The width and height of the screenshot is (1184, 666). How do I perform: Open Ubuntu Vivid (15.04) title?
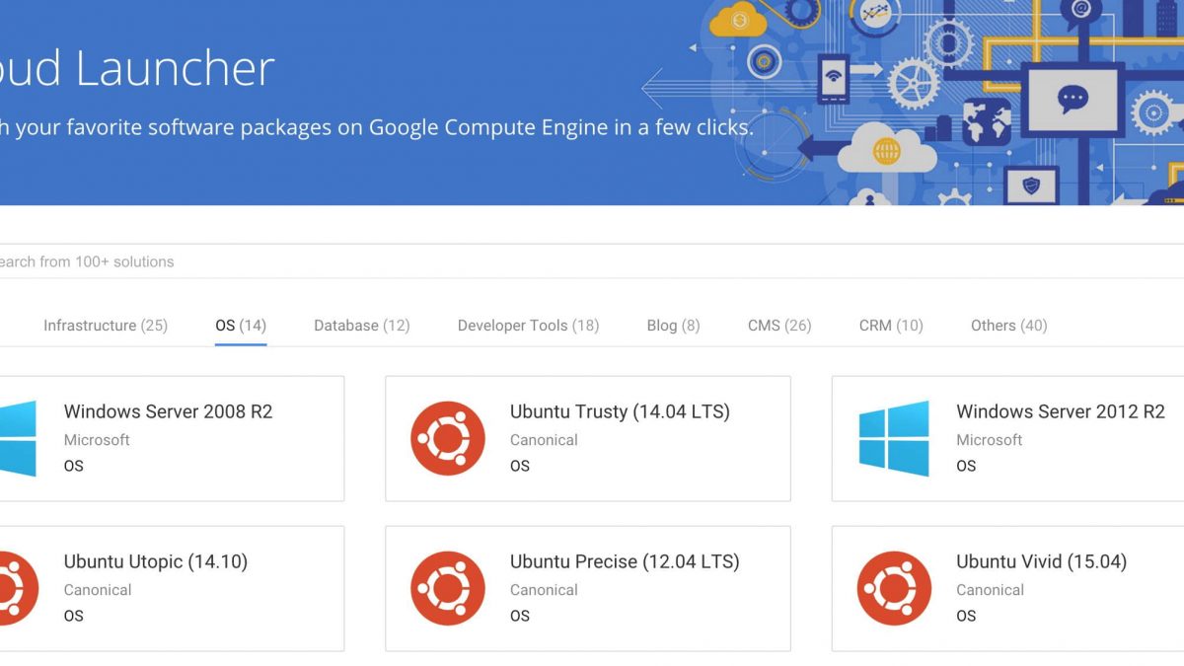pos(1041,561)
